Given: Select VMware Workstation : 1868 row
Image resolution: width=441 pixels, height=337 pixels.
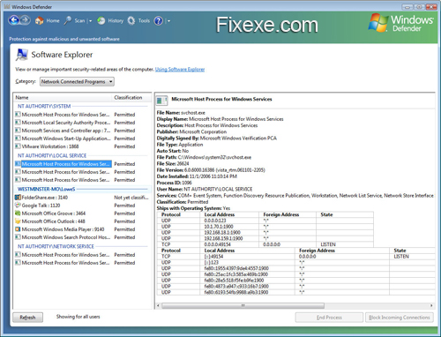Looking at the screenshot, I should pos(75,146).
